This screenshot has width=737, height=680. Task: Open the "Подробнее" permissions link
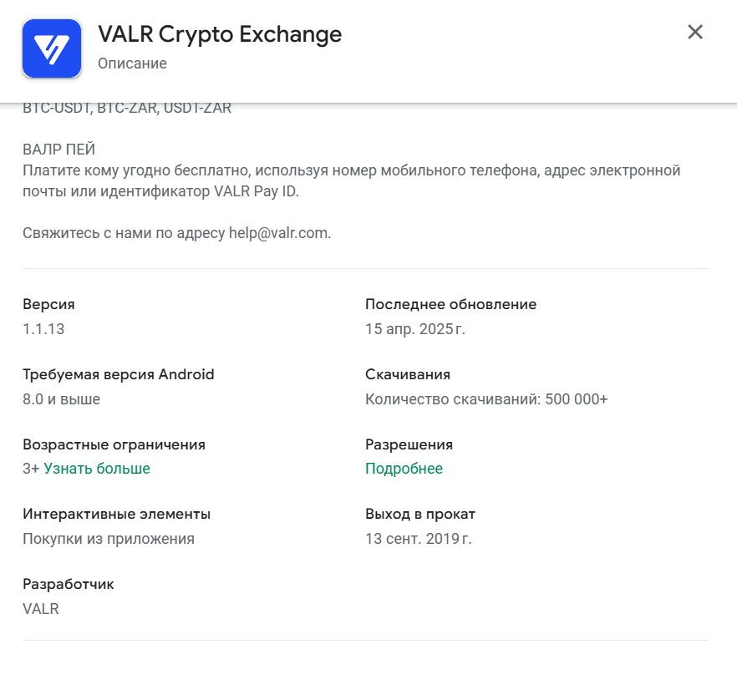[x=404, y=469]
